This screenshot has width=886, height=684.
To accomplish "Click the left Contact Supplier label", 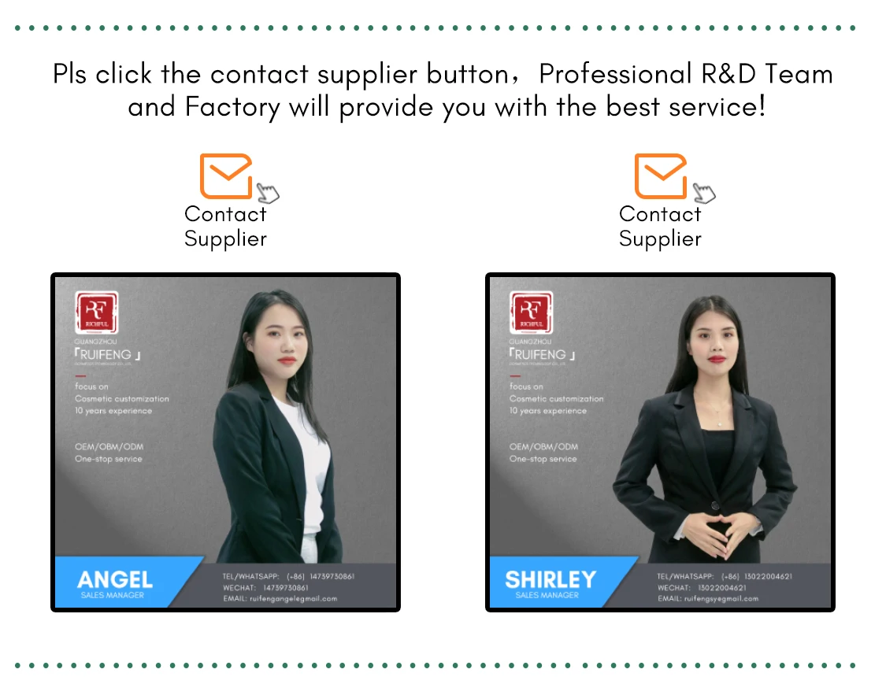I will tap(225, 226).
